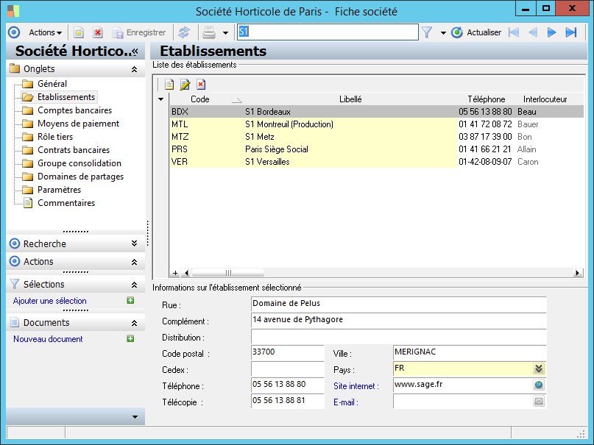594x445 pixels.
Task: Click the new record icon in main toolbar
Action: click(79, 32)
